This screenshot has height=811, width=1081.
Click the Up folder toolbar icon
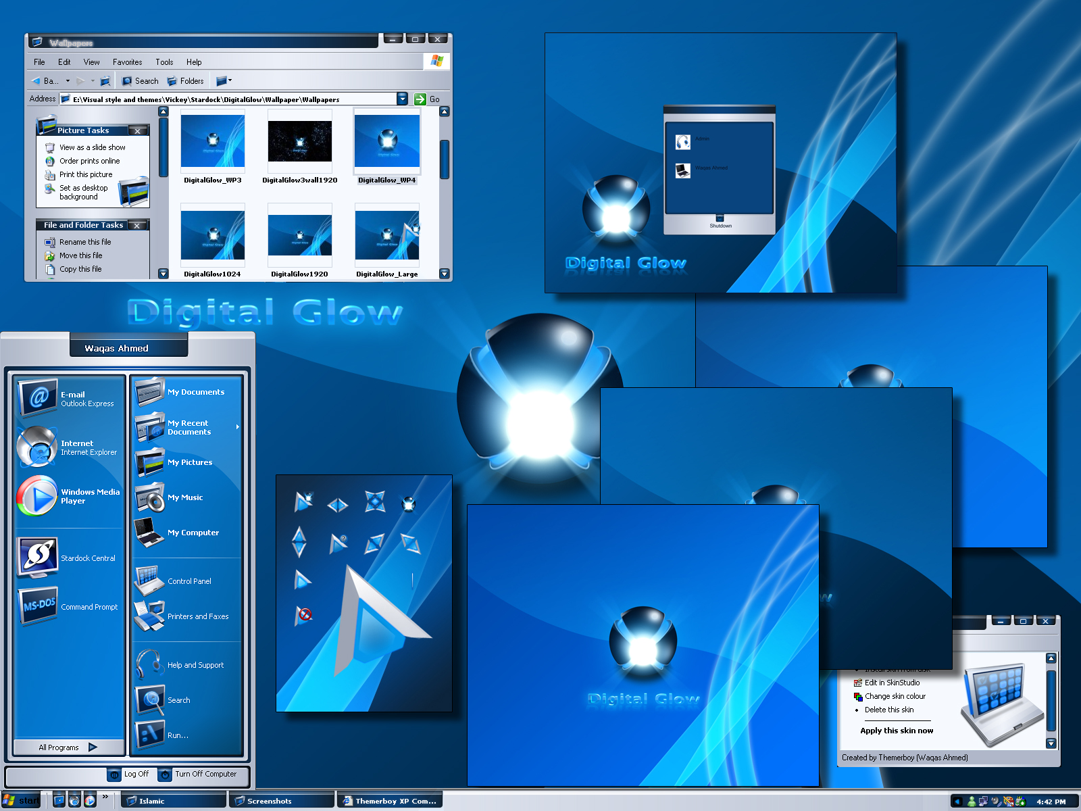105,81
